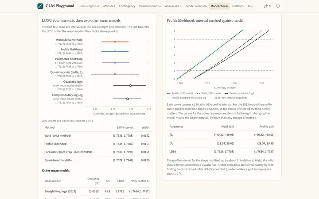This screenshot has height=199, width=319.
Task: Click the AIC column header
Action: 108,181
